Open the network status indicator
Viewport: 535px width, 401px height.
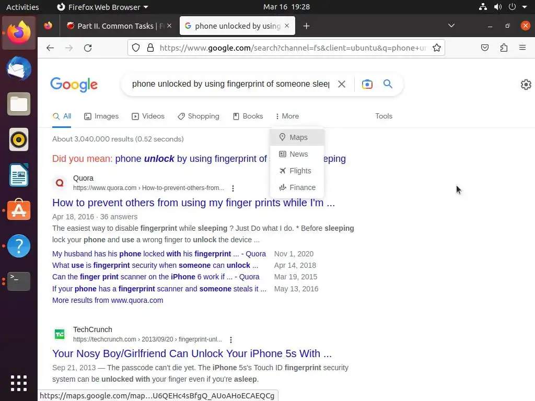click(x=483, y=7)
